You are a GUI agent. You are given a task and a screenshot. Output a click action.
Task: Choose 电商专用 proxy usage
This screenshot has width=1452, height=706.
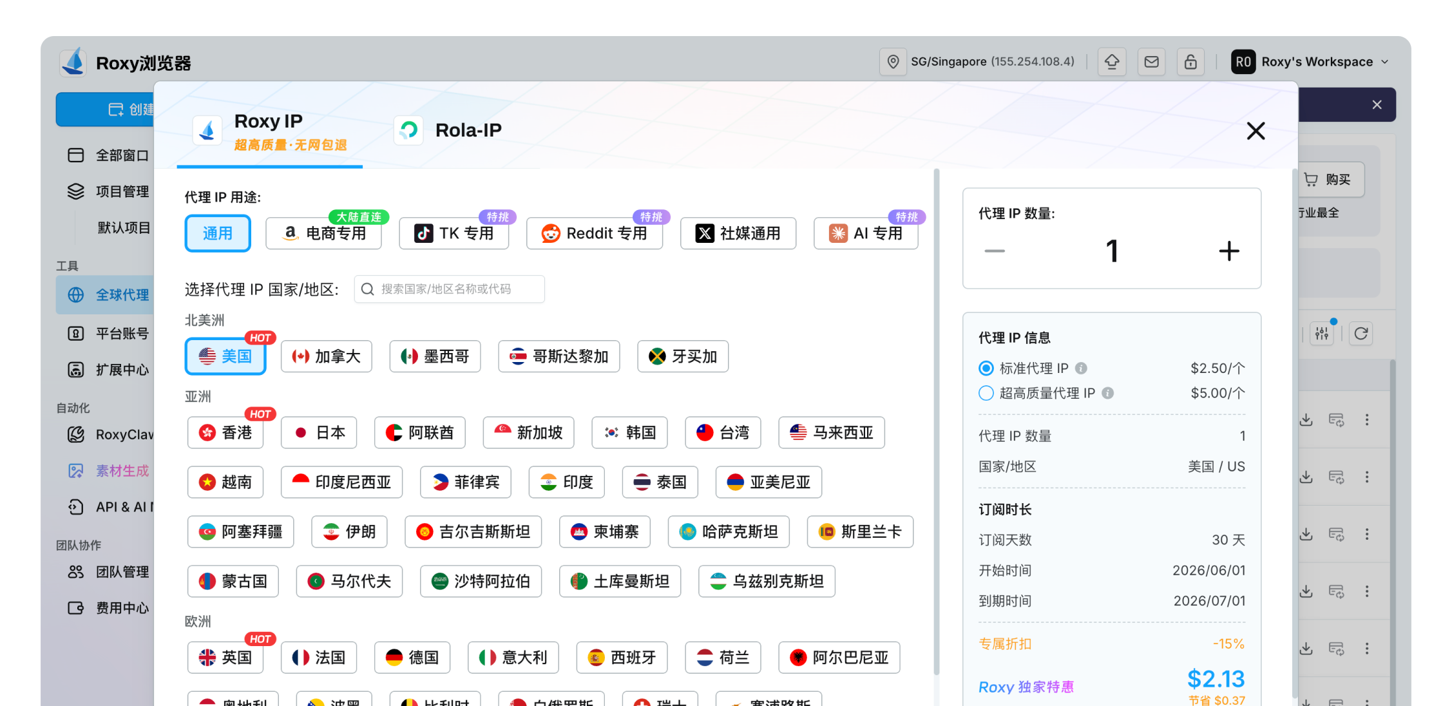click(x=324, y=233)
